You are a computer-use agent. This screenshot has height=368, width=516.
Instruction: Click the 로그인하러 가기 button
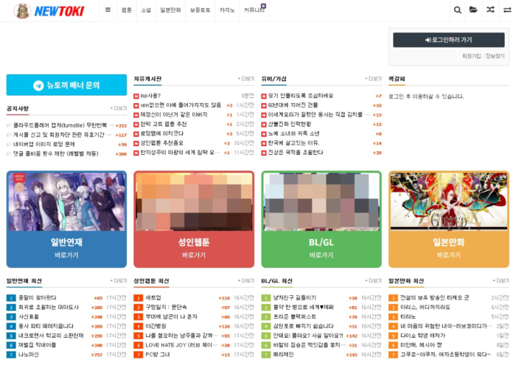pyautogui.click(x=448, y=40)
